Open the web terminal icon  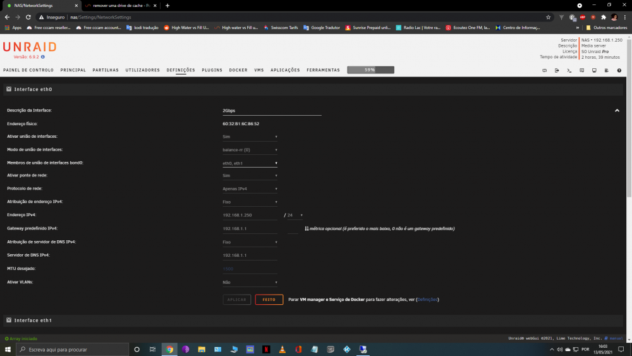(569, 70)
